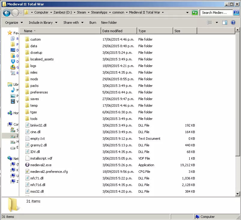Select the tools folder

click(x=34, y=119)
